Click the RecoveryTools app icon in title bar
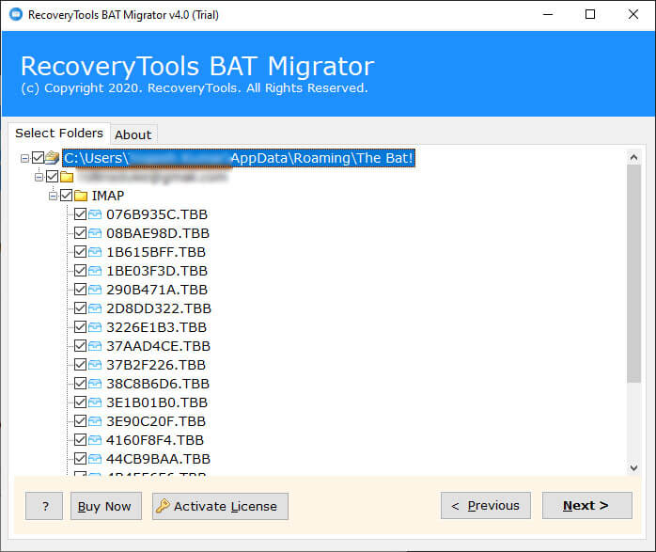 (16, 15)
